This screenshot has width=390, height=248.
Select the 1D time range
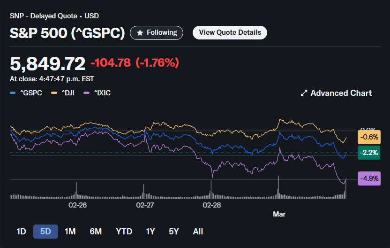(21, 232)
